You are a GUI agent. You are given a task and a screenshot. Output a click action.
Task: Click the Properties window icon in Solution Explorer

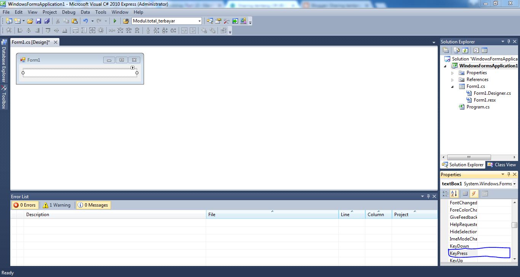446,50
